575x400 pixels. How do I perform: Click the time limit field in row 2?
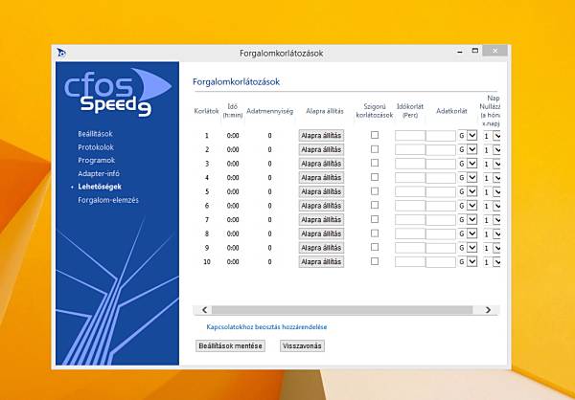409,150
